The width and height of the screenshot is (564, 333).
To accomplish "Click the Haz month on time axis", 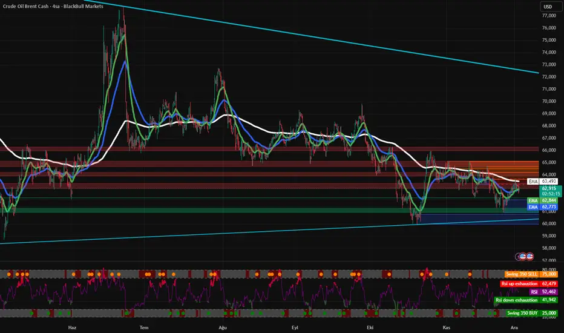I will point(74,327).
